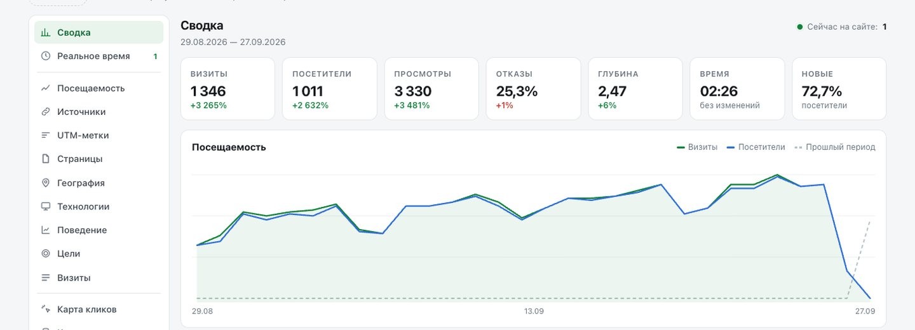Open the Карта кликов cursor icon
The width and height of the screenshot is (915, 330).
[x=46, y=309]
